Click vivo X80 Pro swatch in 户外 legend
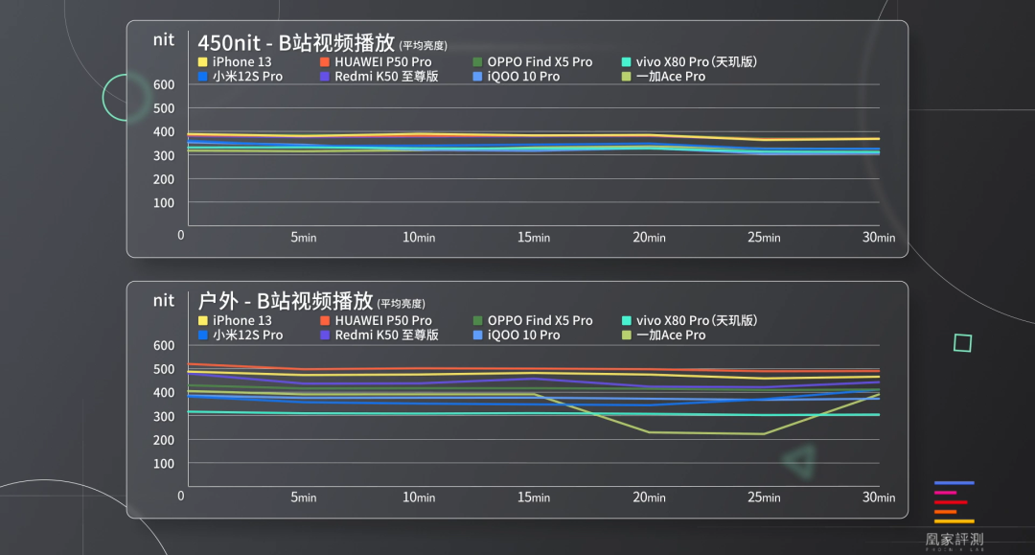The image size is (1035, 555). 626,321
